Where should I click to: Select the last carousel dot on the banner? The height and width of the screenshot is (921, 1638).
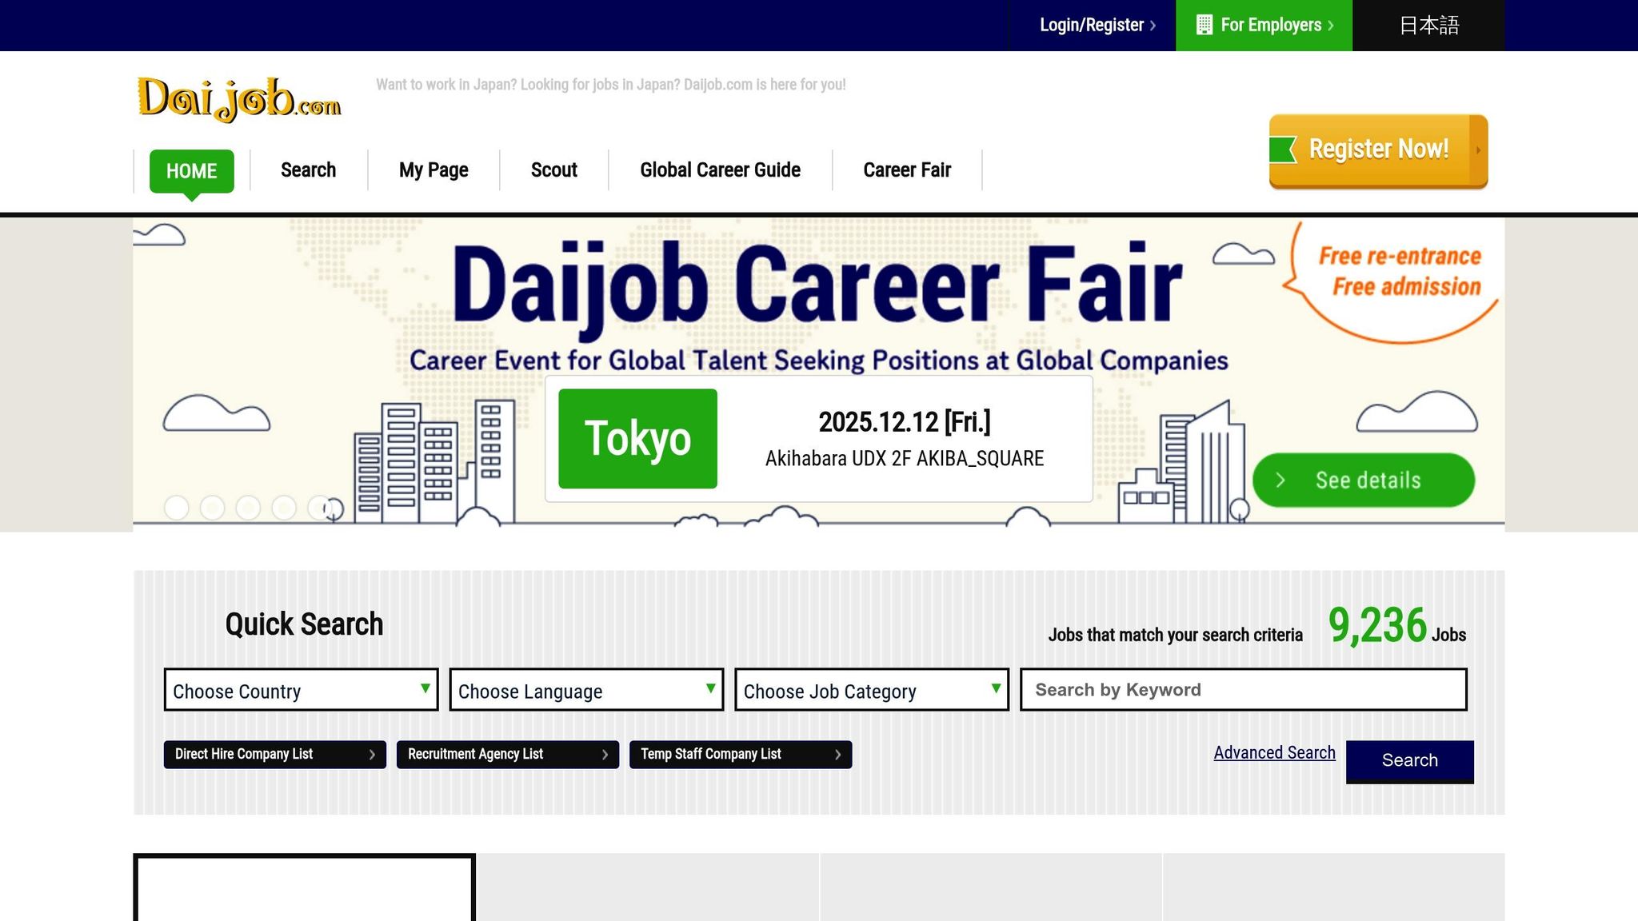point(318,508)
